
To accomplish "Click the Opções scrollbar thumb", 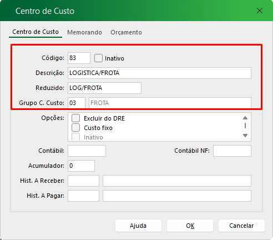I will tap(245, 126).
